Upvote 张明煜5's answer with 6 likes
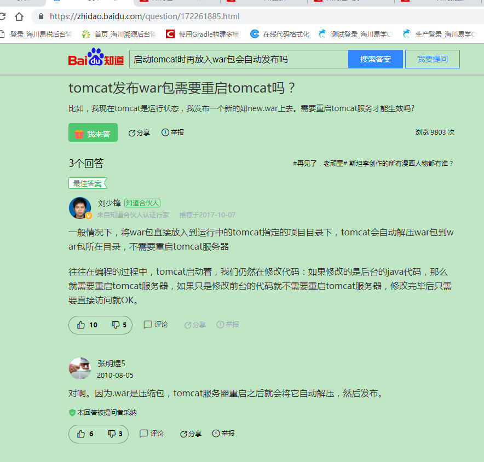 tap(85, 434)
